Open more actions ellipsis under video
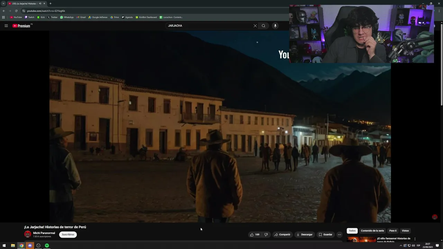 coord(339,234)
